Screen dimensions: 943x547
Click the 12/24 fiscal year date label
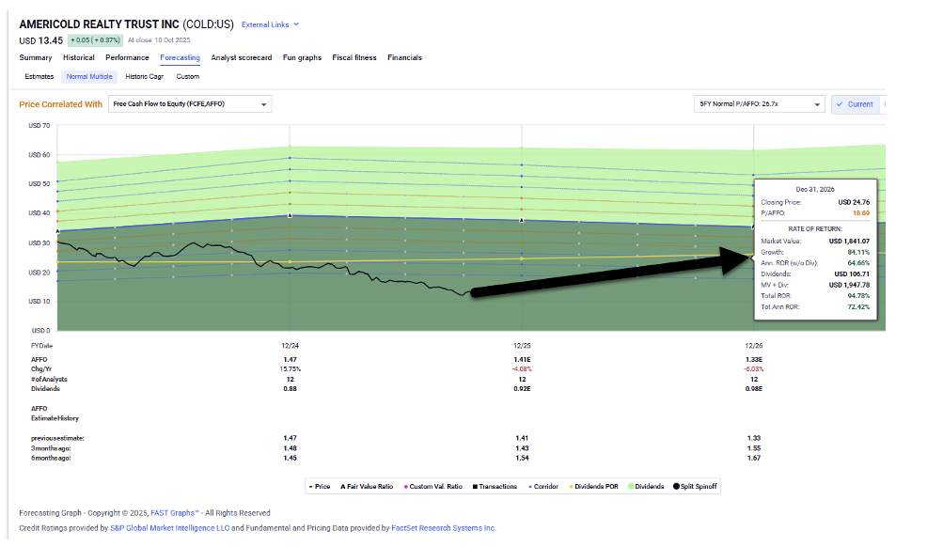[290, 346]
